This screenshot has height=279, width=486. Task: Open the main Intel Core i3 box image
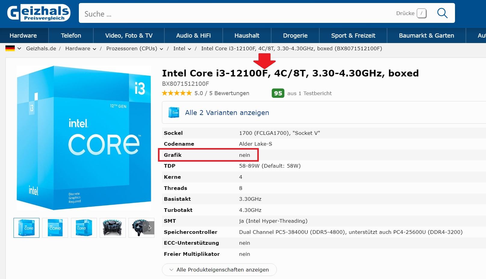pos(84,138)
